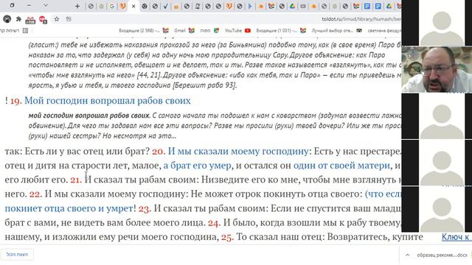Image resolution: width=472 pixels, height=265 pixels.
Task: Open the YouTube bookmark
Action: coord(237,30)
